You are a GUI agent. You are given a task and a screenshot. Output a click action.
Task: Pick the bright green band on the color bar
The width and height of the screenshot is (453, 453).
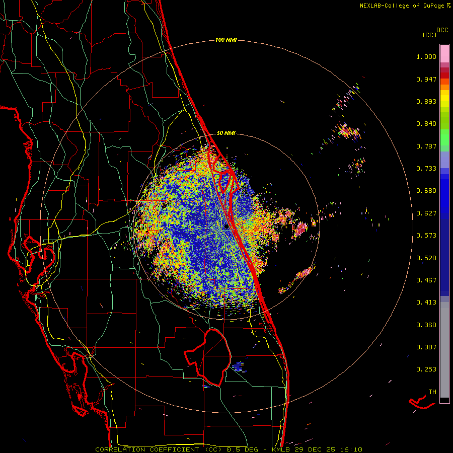click(x=444, y=137)
